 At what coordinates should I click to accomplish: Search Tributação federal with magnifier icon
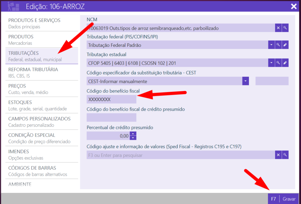(278, 45)
